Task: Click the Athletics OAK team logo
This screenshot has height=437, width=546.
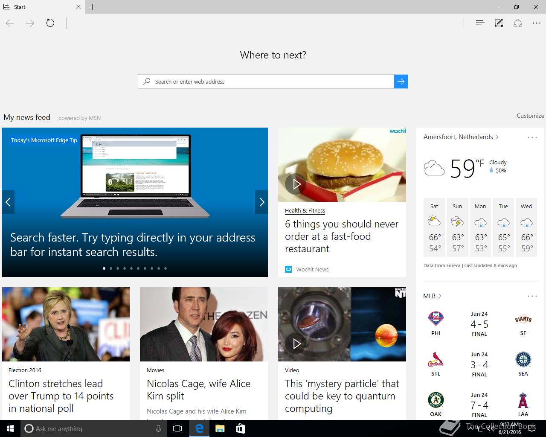Action: (x=436, y=400)
